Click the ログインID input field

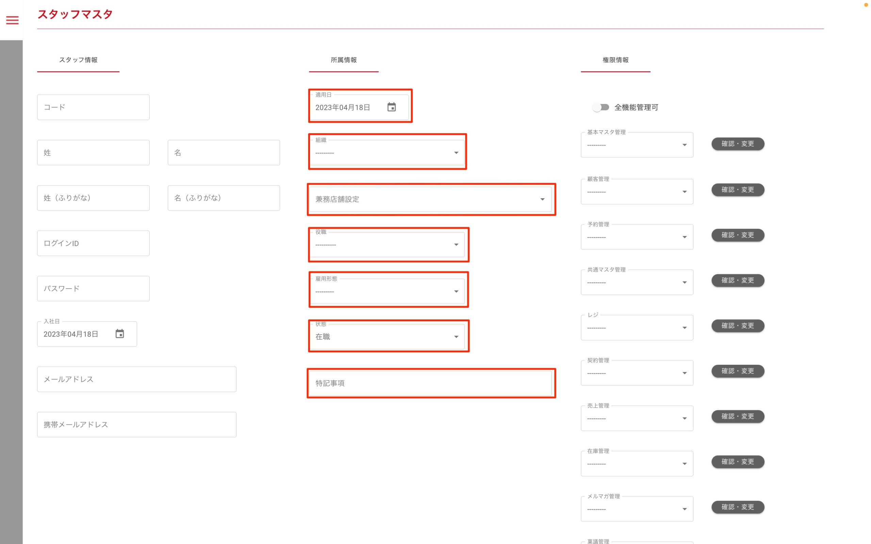(93, 243)
